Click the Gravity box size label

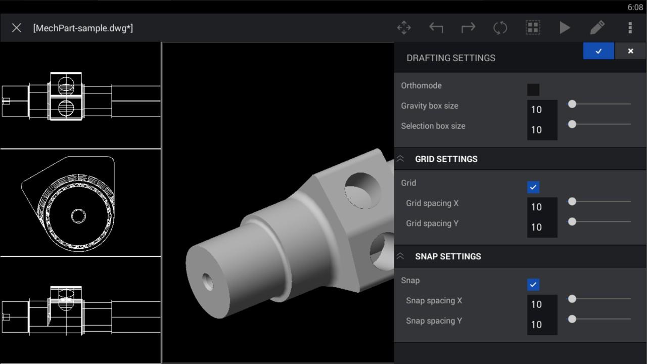point(430,106)
